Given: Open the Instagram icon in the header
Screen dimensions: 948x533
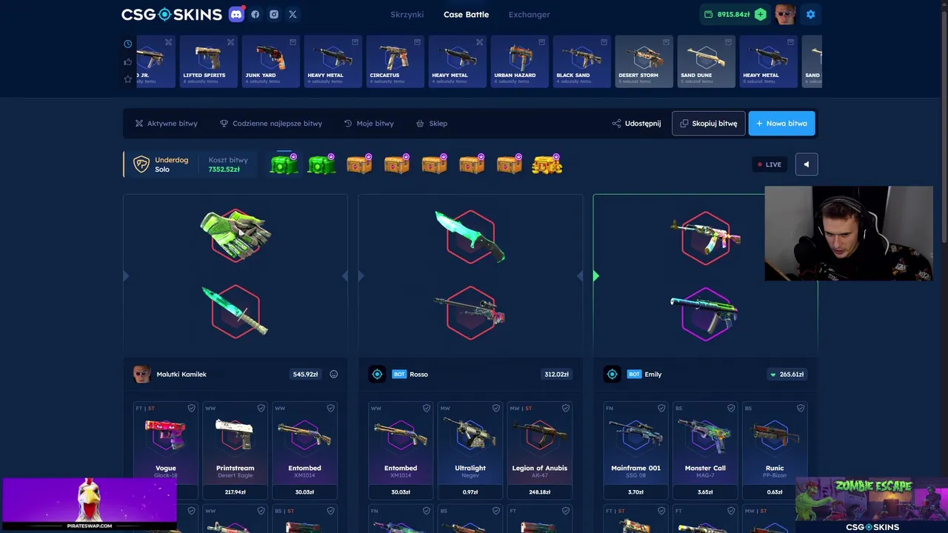Looking at the screenshot, I should point(274,14).
